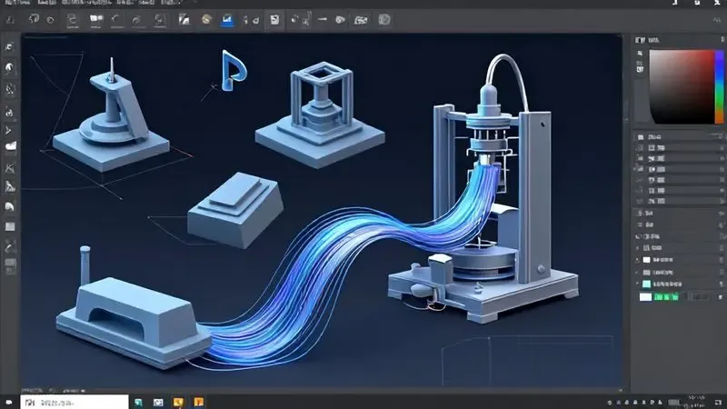Select the dome-shaped tool in the left toolbar
727x409 pixels.
(10, 206)
